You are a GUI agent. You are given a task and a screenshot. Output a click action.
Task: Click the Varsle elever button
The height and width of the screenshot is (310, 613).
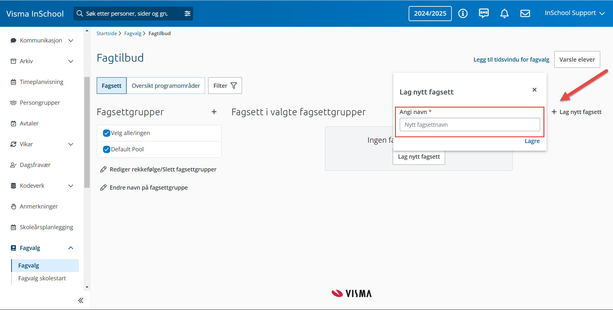(x=577, y=59)
